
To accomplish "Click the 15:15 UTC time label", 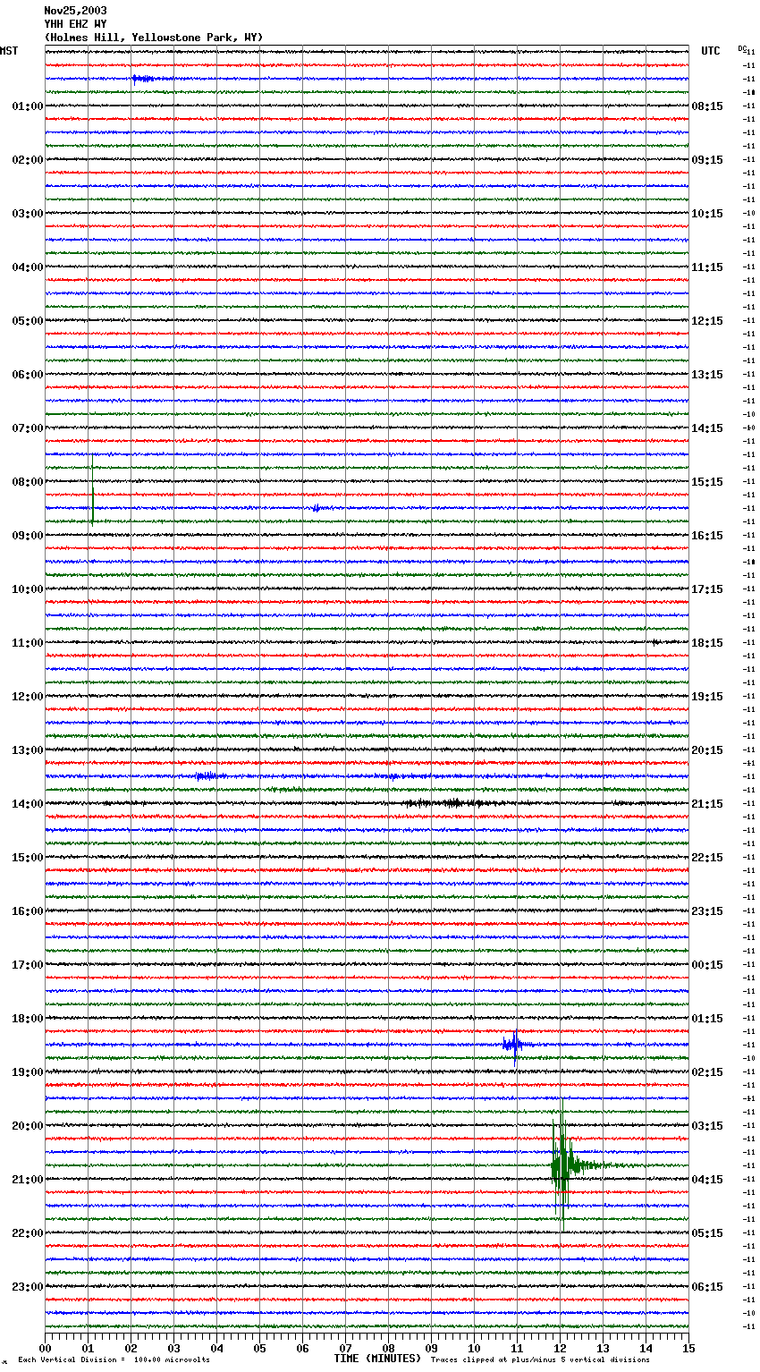I will point(707,482).
